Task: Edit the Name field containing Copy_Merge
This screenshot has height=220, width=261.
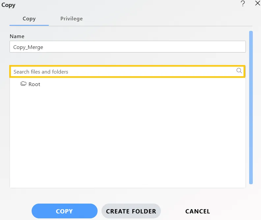Action: [x=128, y=47]
